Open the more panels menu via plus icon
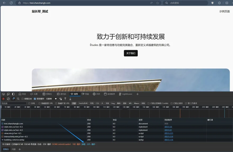Screen dimensions: 233x152 (x=138, y=94)
